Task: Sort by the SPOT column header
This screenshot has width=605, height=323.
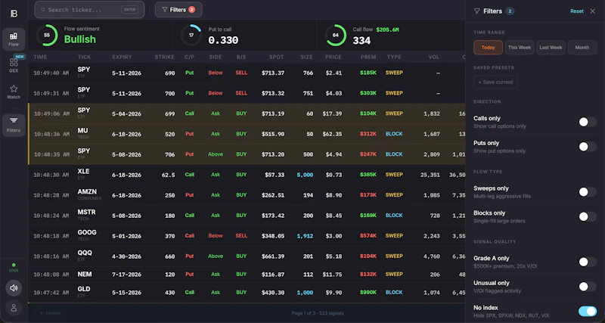Action: point(276,57)
